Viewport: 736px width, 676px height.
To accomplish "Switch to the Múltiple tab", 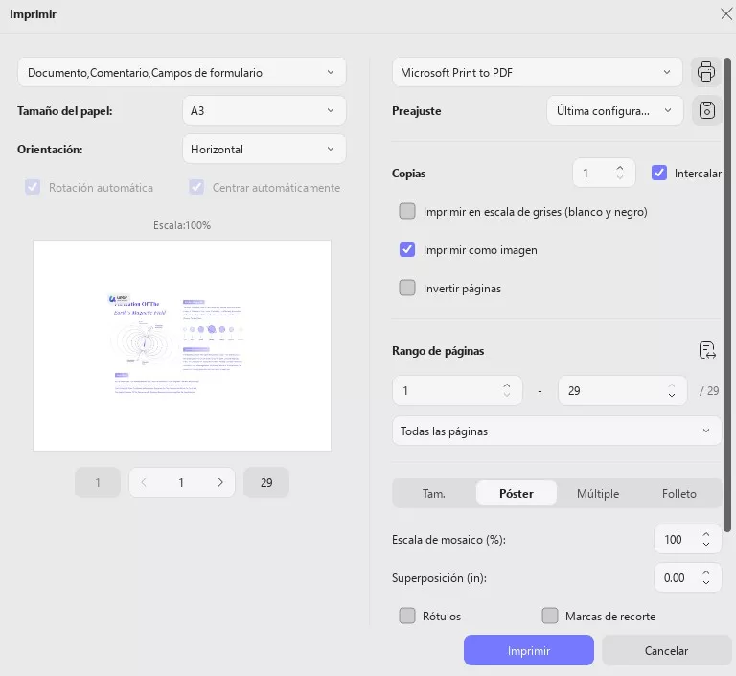I will point(598,493).
